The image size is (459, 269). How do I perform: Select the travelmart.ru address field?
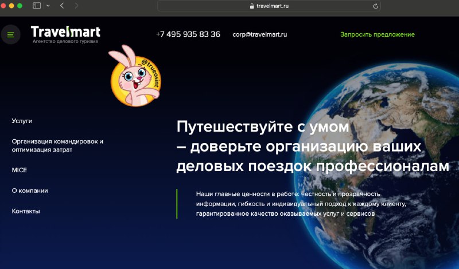click(x=269, y=6)
